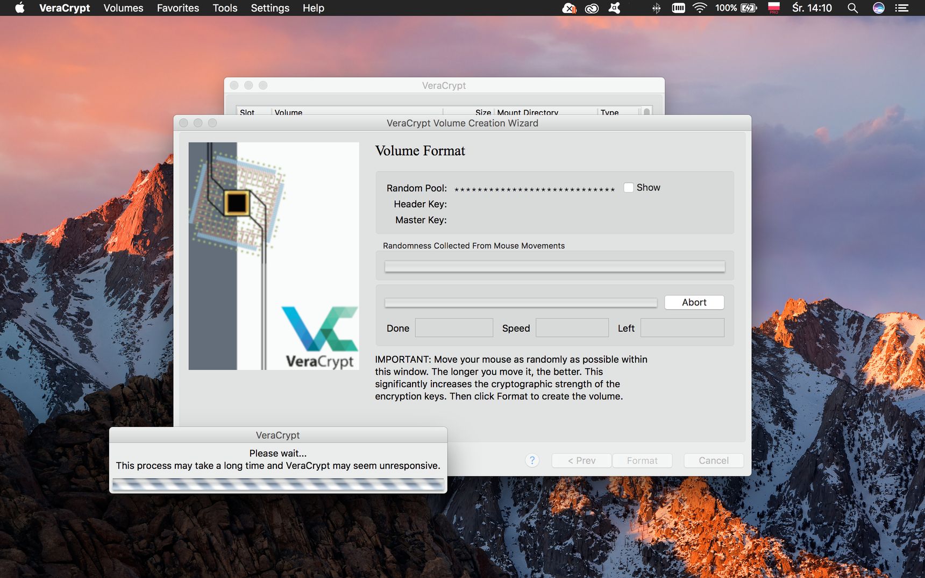Click the Mount Directory column header

(x=528, y=112)
